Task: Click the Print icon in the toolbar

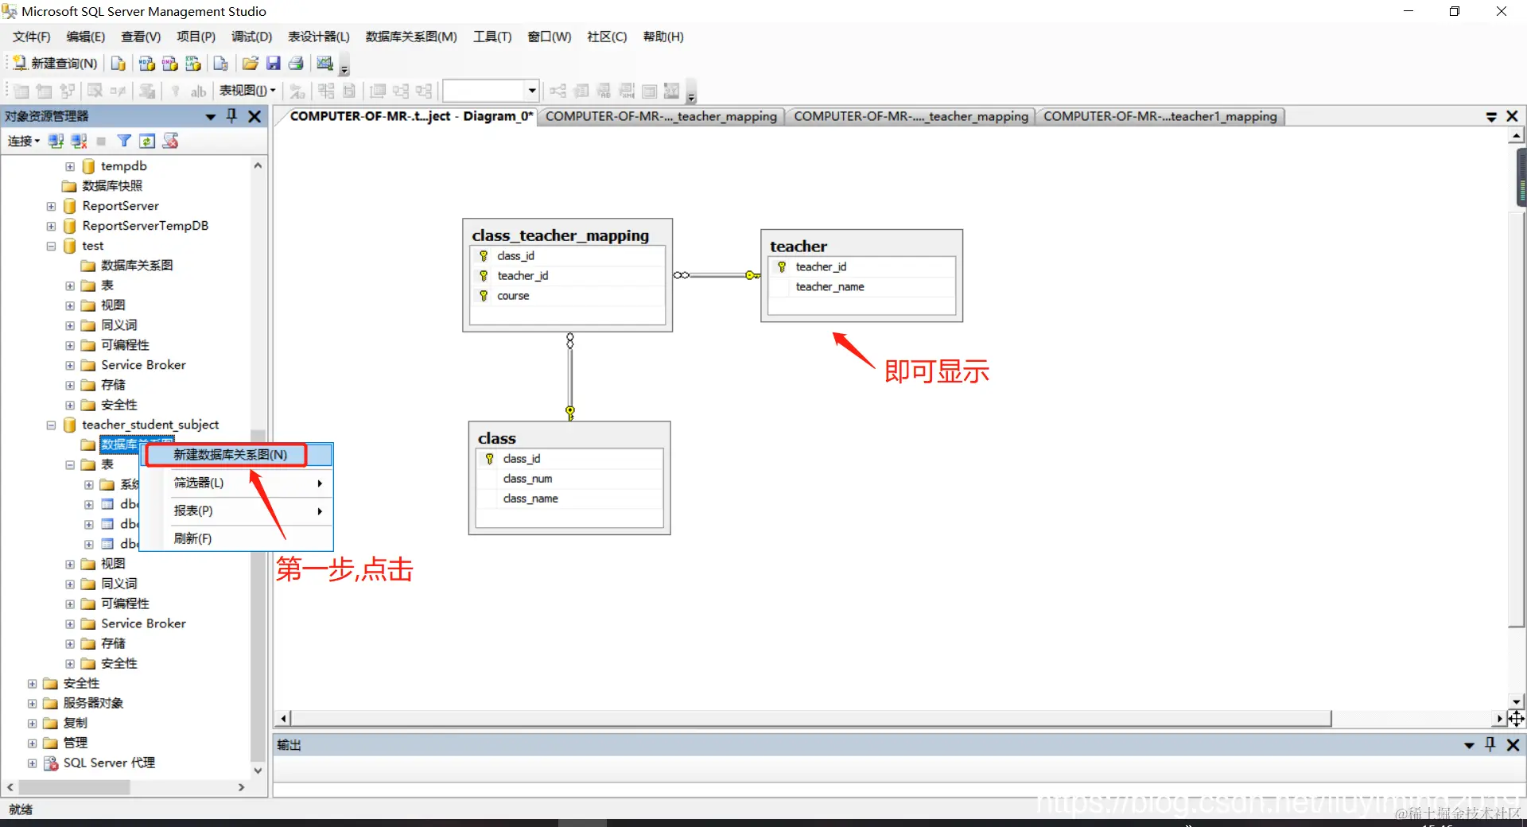Action: [296, 64]
